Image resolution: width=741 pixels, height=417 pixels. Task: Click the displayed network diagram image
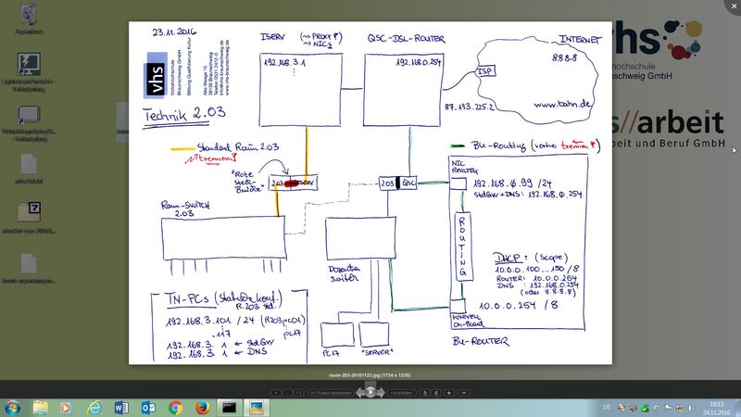point(370,193)
